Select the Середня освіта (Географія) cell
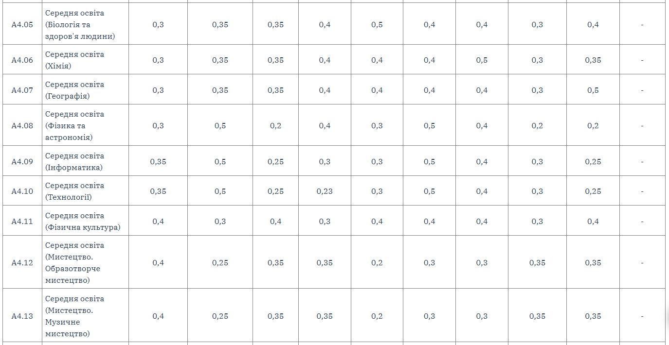669x345 pixels. click(85, 90)
